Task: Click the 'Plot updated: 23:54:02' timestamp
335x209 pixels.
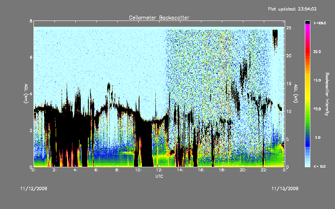Action: (x=292, y=9)
